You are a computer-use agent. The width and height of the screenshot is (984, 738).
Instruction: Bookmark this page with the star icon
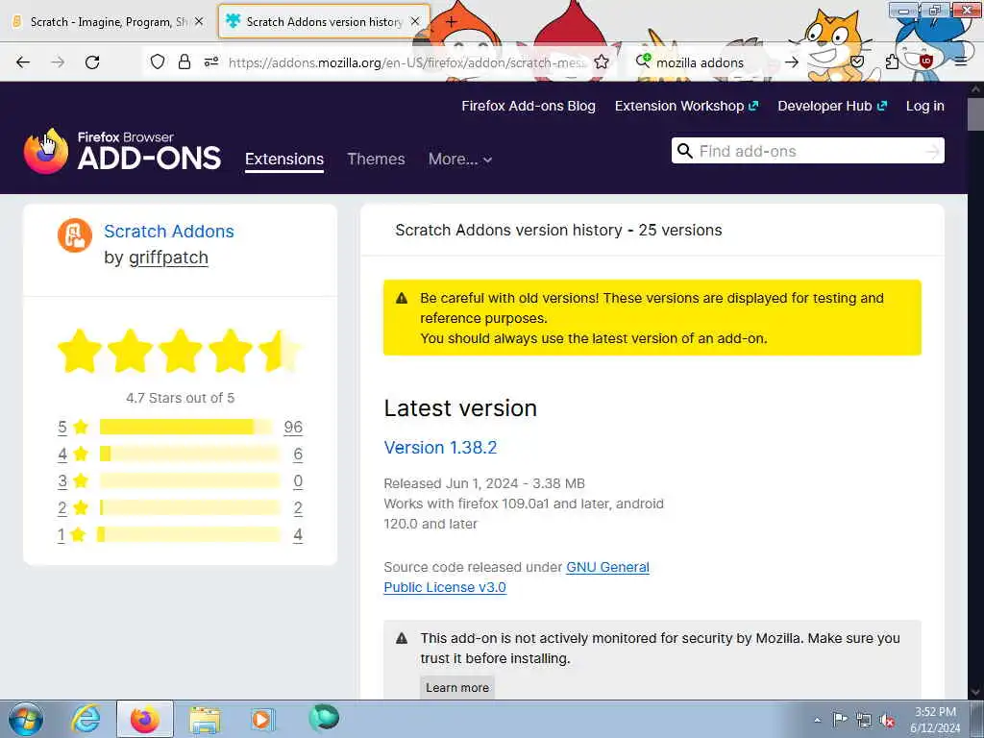click(602, 61)
